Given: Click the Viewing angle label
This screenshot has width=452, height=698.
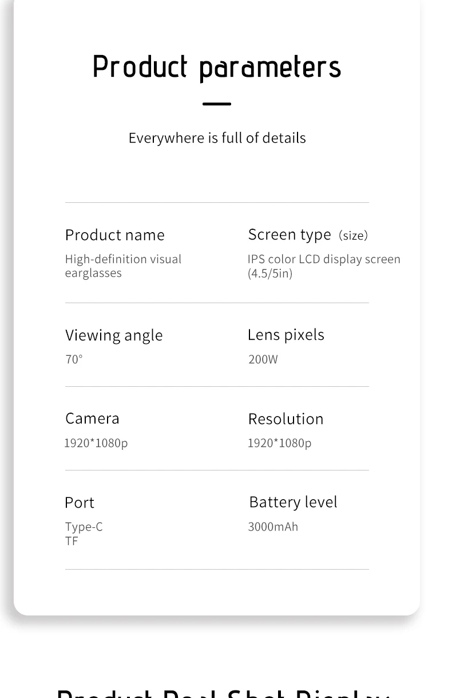Looking at the screenshot, I should [x=114, y=335].
